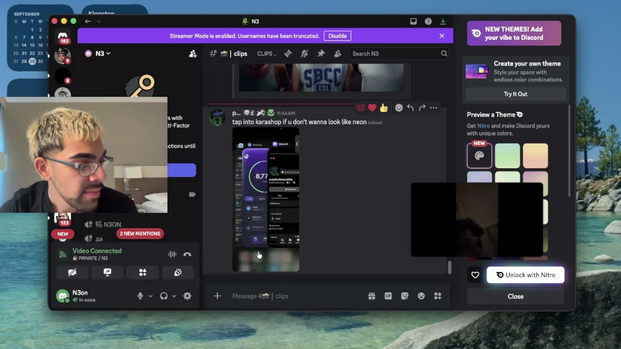Show pinned messages in clips channel
Screen dimensions: 621x349
click(321, 54)
